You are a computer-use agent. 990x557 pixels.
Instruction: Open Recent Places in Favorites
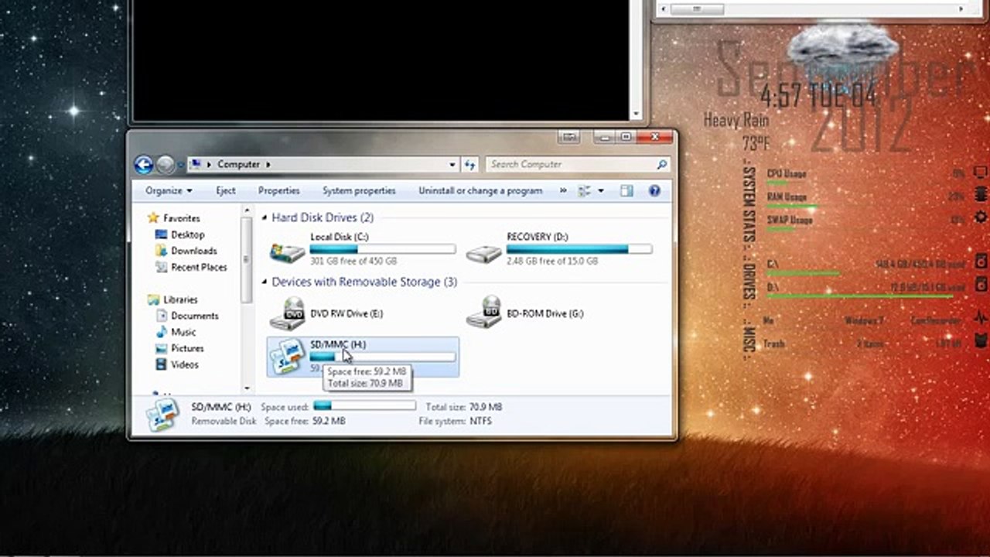click(199, 267)
